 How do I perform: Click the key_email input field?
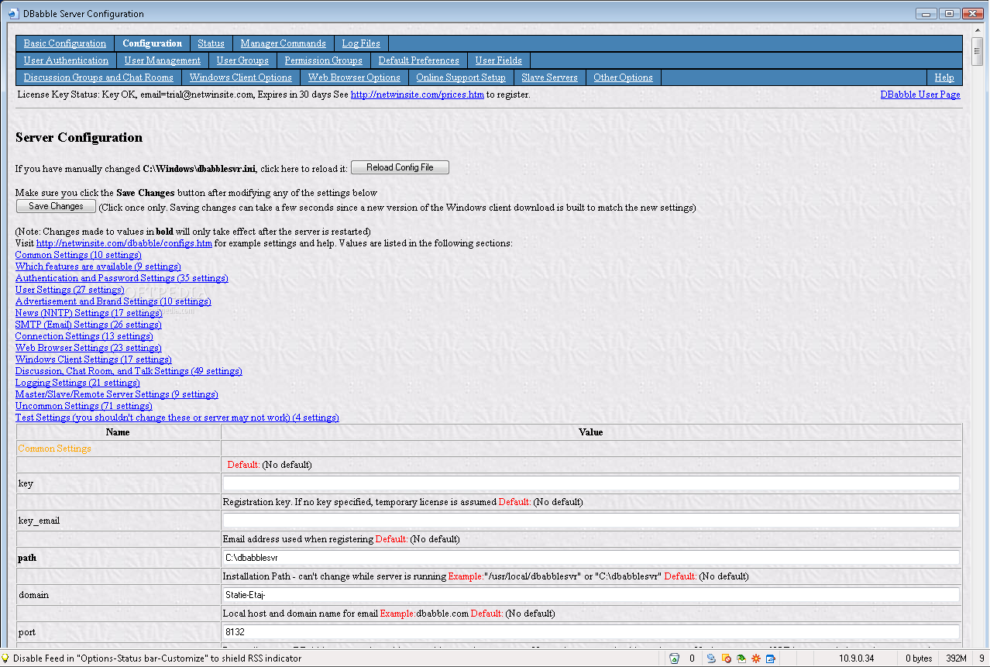591,521
